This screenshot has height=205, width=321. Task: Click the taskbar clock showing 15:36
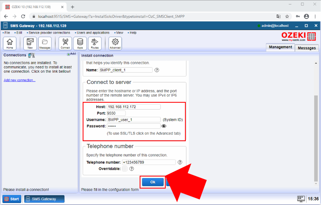tap(313, 199)
